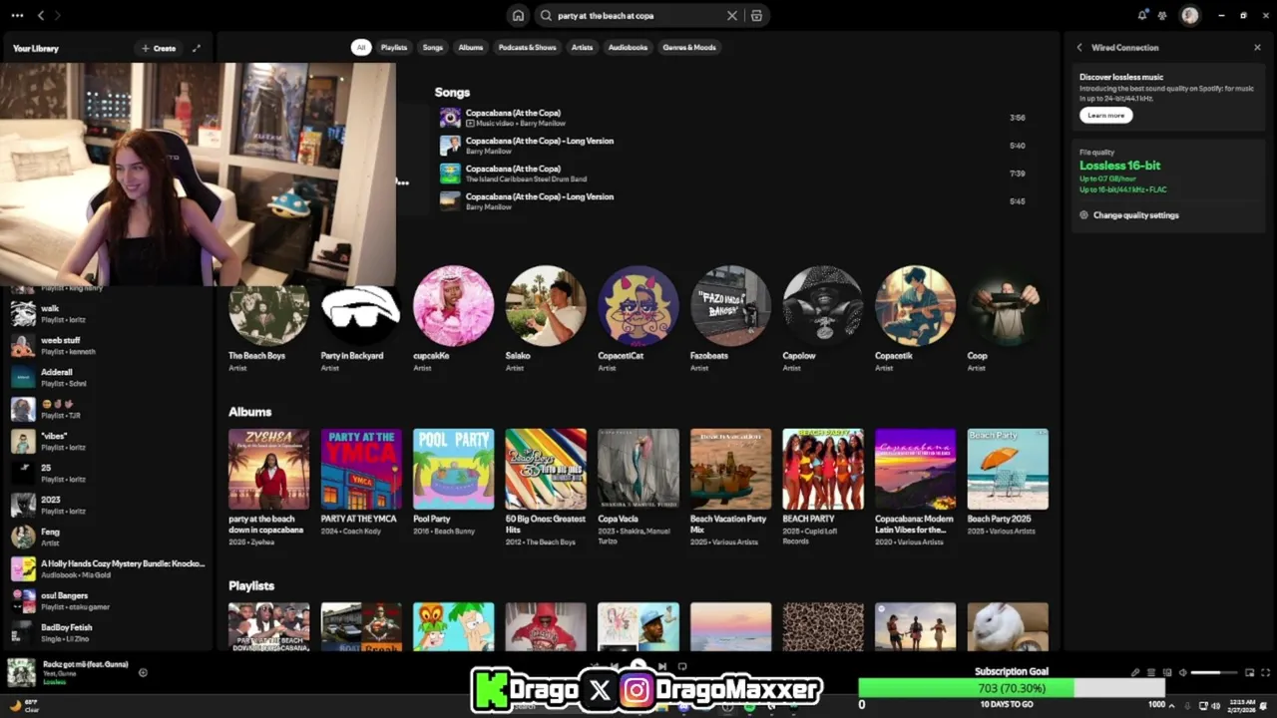This screenshot has height=718, width=1277.
Task: Clear the search text with the X icon
Action: 731,16
